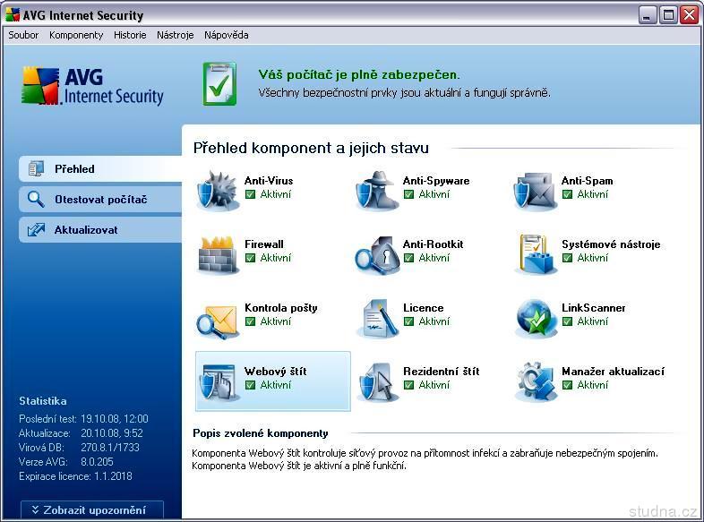Open the Licence document icon
The height and width of the screenshot is (522, 704).
click(x=377, y=318)
